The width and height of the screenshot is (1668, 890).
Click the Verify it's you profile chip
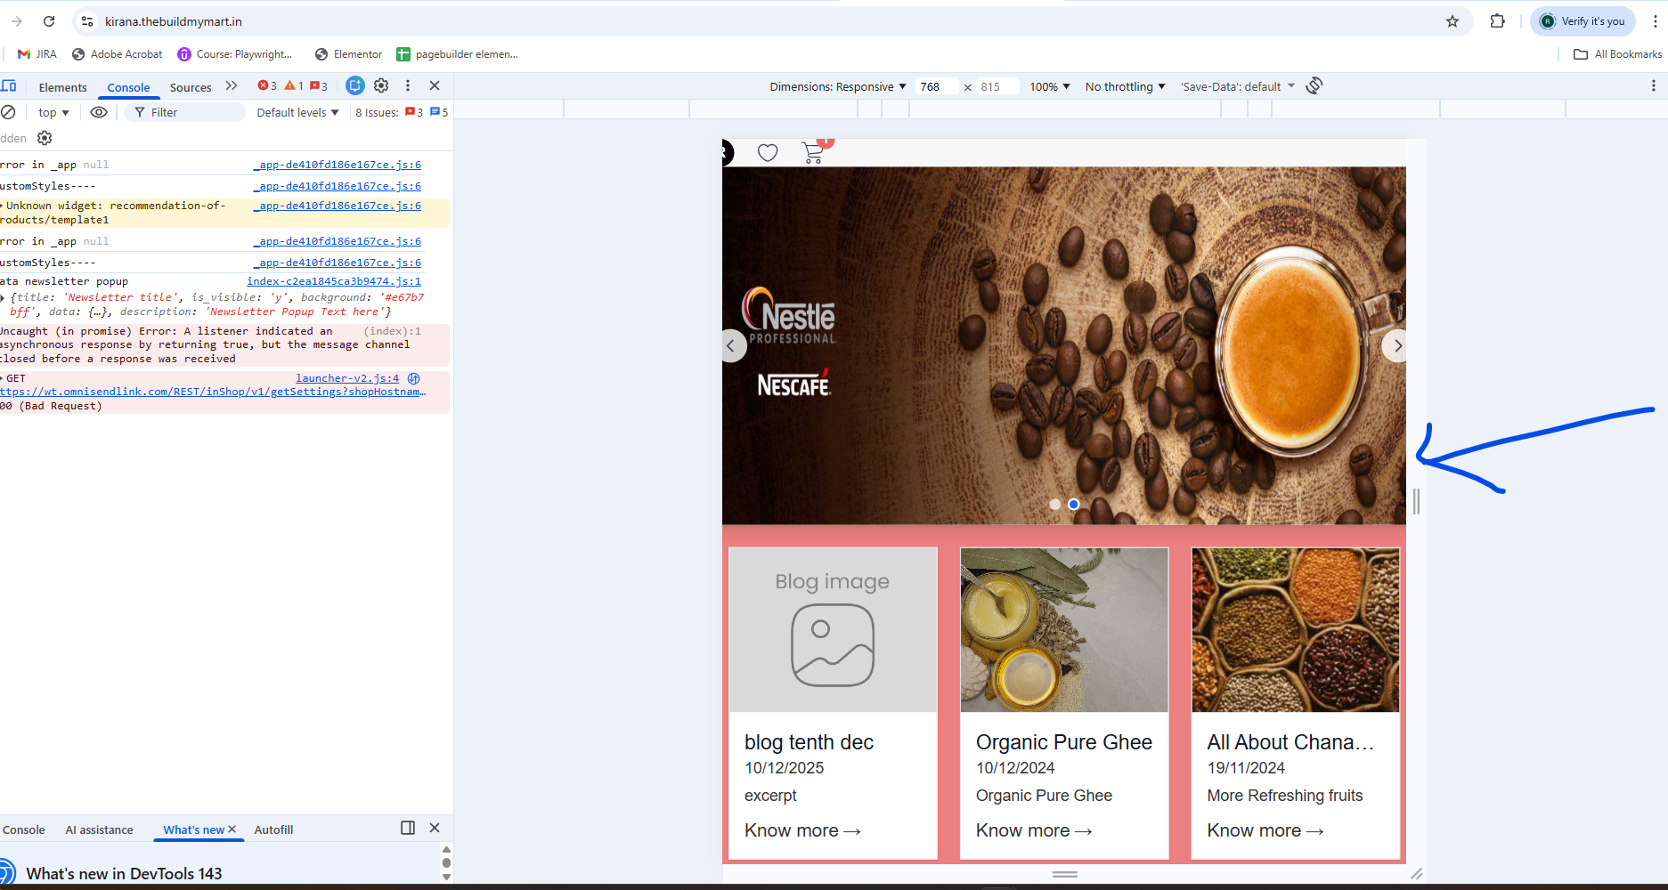point(1583,21)
